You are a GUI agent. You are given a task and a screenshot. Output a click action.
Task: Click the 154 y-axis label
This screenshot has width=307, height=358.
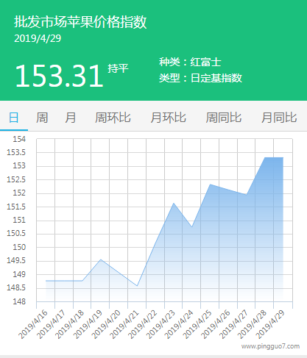[x=19, y=139]
